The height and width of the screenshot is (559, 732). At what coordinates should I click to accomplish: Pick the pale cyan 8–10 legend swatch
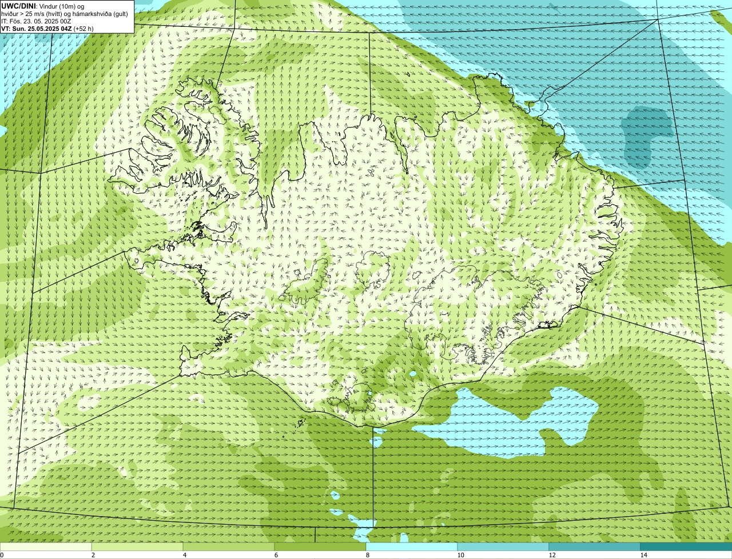pyautogui.click(x=412, y=547)
